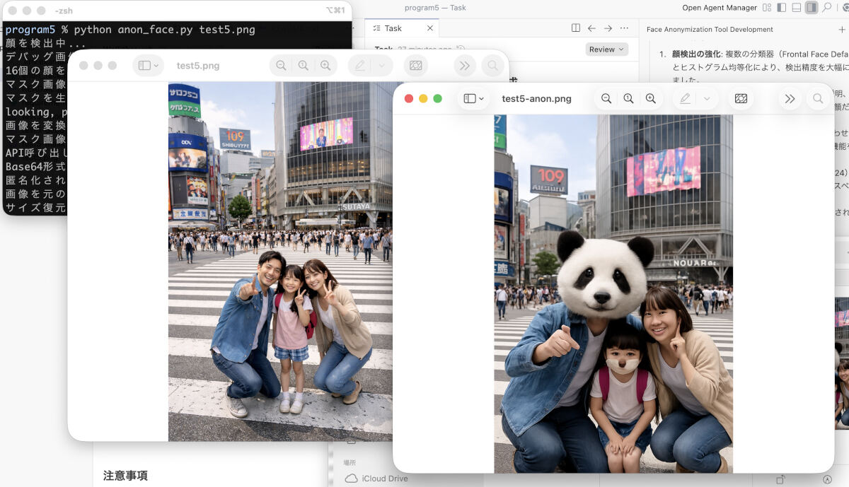849x487 pixels.
Task: Open the sidebar view options in test5-anon.png
Action: (x=471, y=98)
